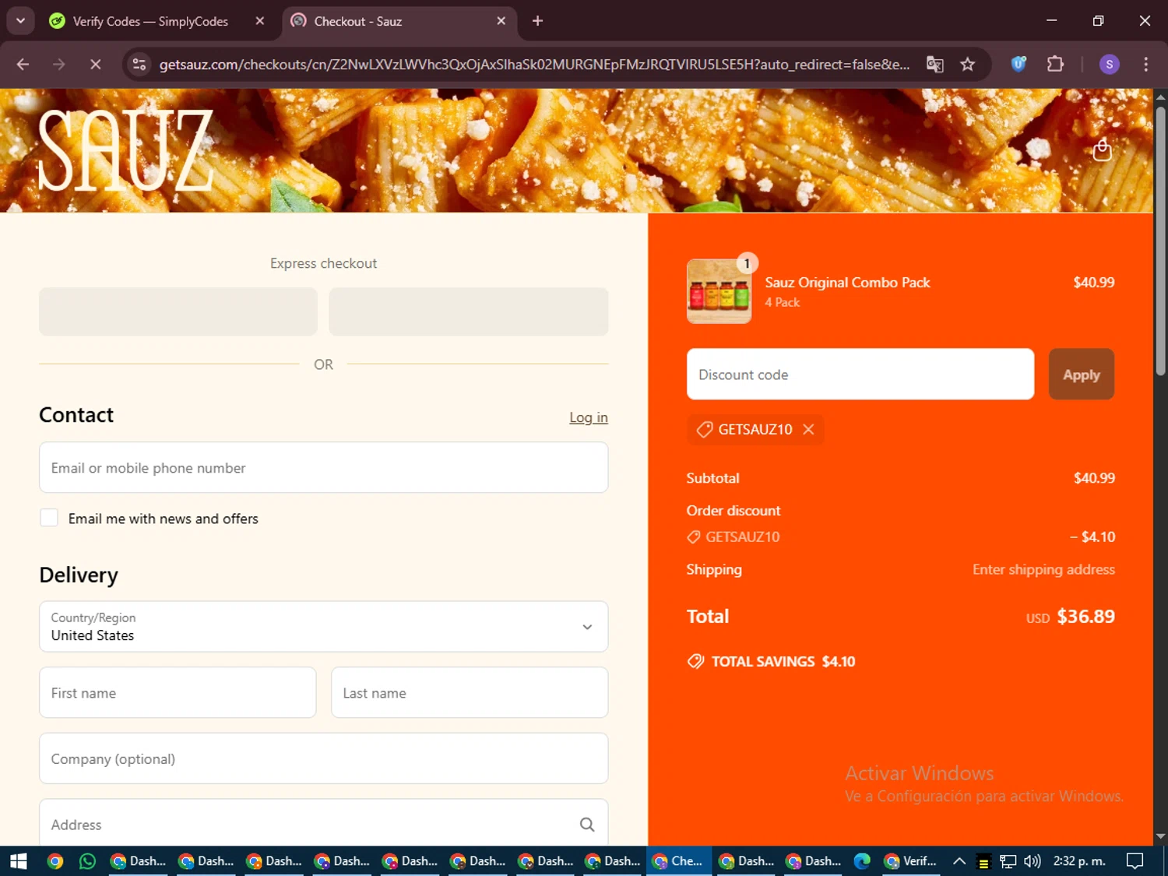Click the 2:32 p. m. clock
Screen dimensions: 1168x876
[1079, 861]
